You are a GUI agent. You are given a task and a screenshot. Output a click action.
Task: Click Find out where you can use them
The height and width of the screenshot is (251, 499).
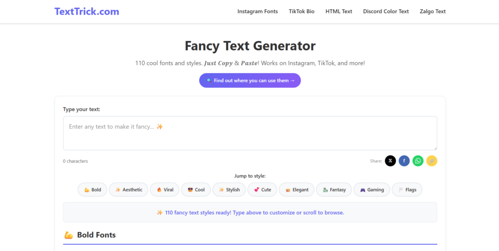tap(250, 80)
